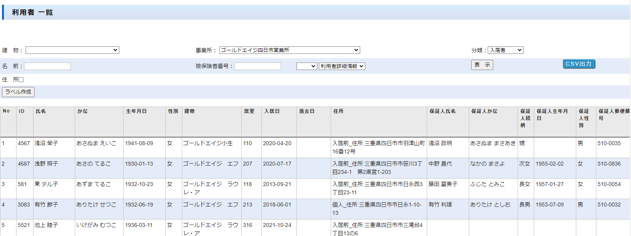631x236 pixels.
Task: Open the small empty dropdown beside 被保険者番号
Action: click(x=307, y=66)
